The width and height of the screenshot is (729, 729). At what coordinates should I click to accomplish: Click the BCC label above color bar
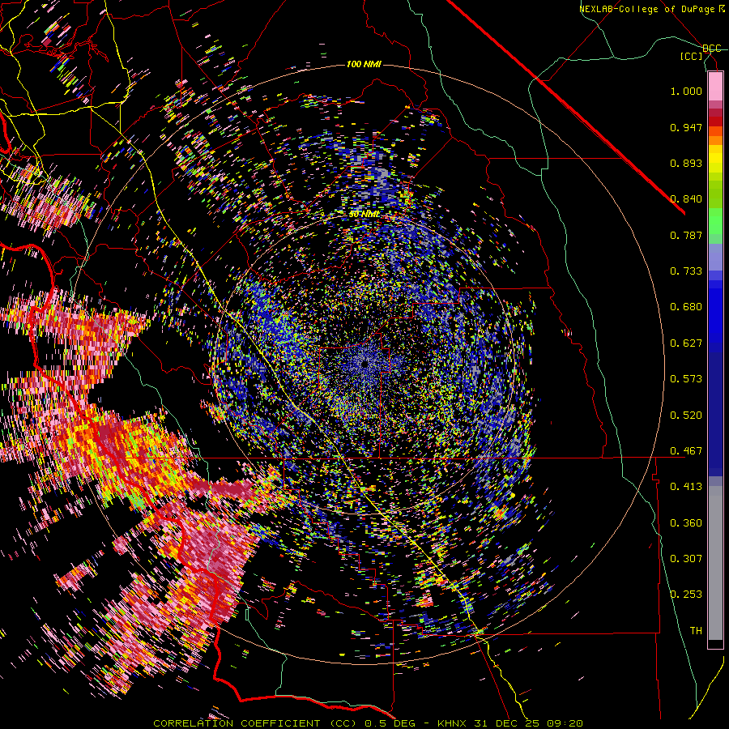click(x=712, y=49)
